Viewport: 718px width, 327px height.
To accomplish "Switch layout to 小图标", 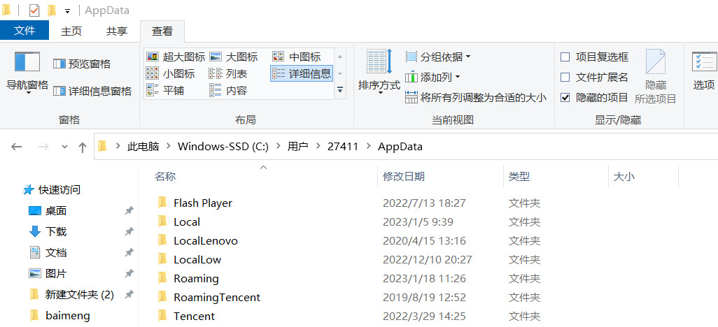I will pos(170,73).
